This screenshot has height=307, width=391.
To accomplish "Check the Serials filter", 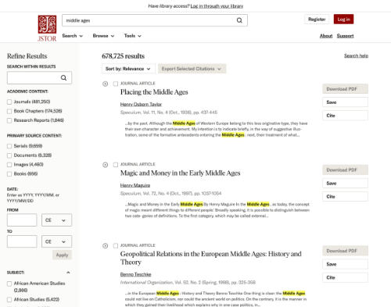I will coord(9,146).
